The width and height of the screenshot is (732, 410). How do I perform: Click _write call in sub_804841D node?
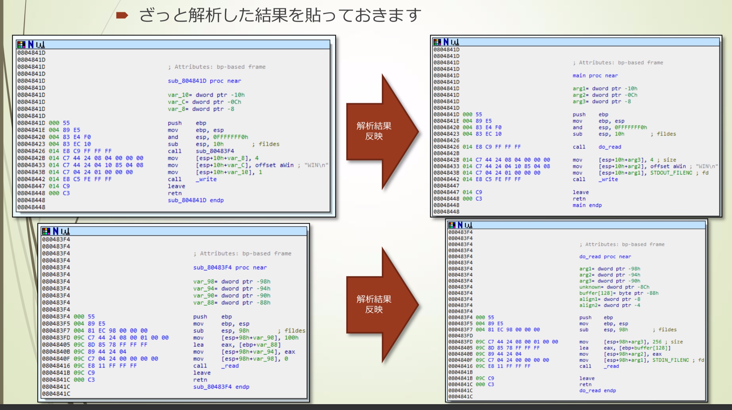pyautogui.click(x=206, y=179)
